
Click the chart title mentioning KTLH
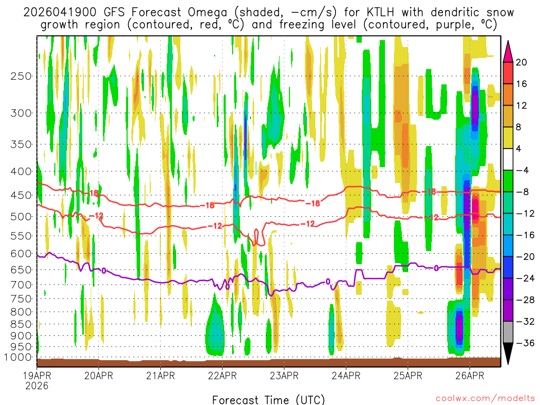point(268,18)
